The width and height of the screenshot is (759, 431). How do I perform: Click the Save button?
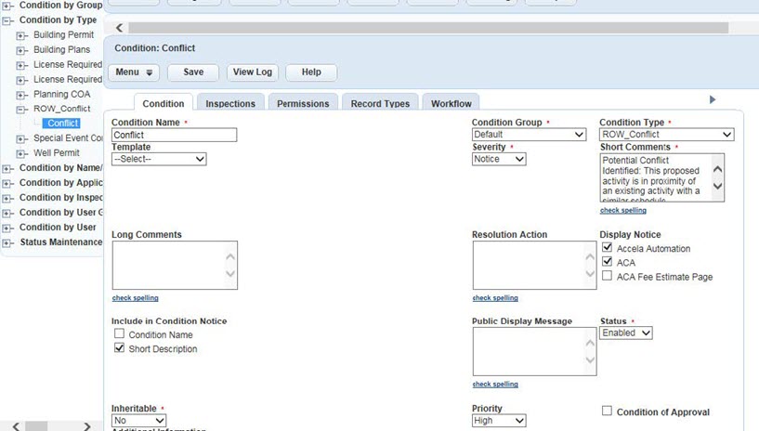(193, 72)
